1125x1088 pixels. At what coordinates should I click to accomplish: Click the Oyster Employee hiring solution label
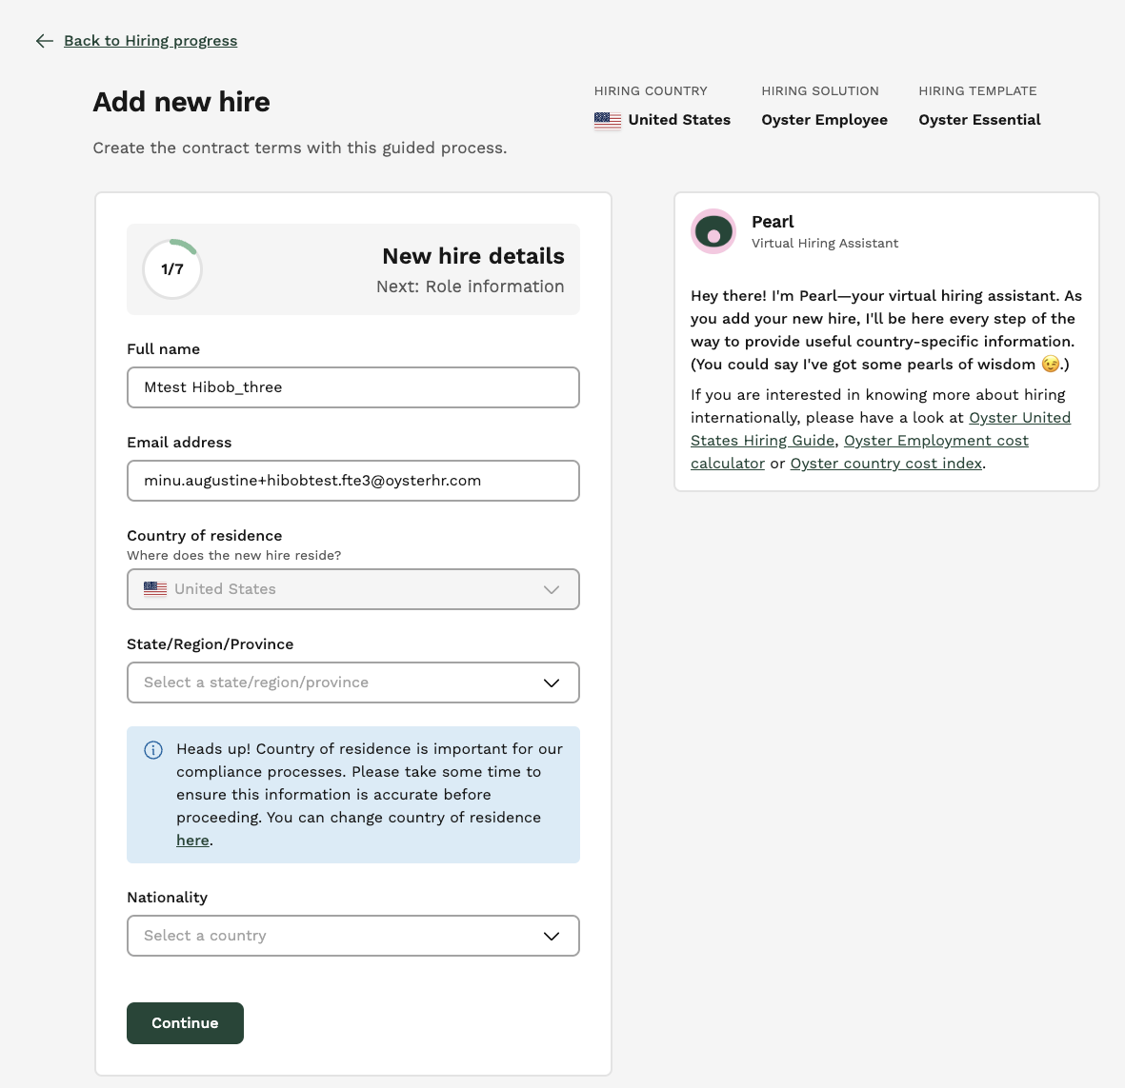824,120
